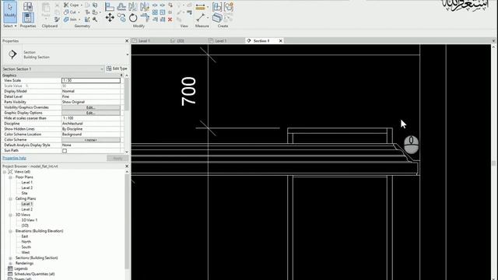Click the Match Type Properties paintbrush icon
The width and height of the screenshot is (498, 280).
coord(57,19)
